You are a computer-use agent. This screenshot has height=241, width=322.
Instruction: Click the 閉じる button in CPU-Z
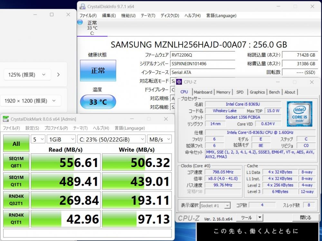point(305,218)
